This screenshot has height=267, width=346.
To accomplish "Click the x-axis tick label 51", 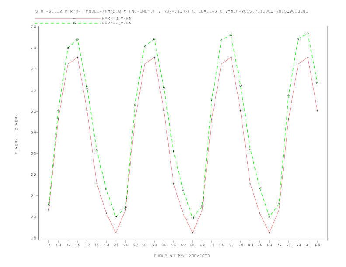I will [x=212, y=245].
